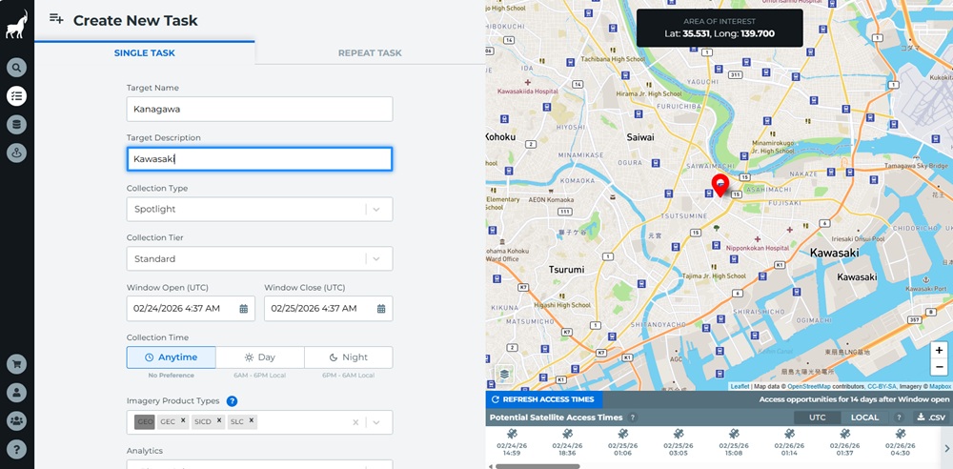
Task: Switch access times to LOCAL
Action: (864, 418)
